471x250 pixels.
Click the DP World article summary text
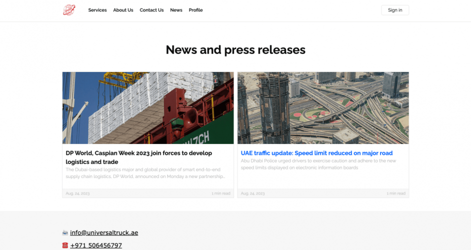145,173
